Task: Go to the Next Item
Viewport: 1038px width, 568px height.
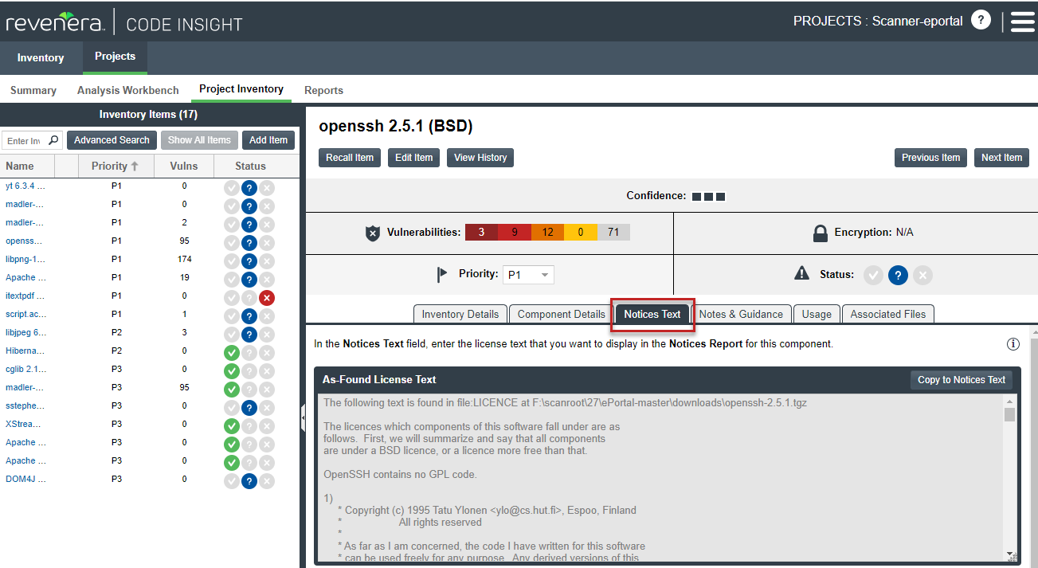Action: pyautogui.click(x=1001, y=158)
